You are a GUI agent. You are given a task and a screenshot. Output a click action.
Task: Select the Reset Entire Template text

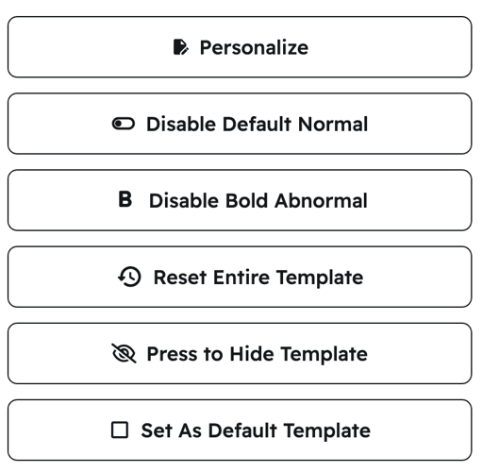(x=258, y=278)
